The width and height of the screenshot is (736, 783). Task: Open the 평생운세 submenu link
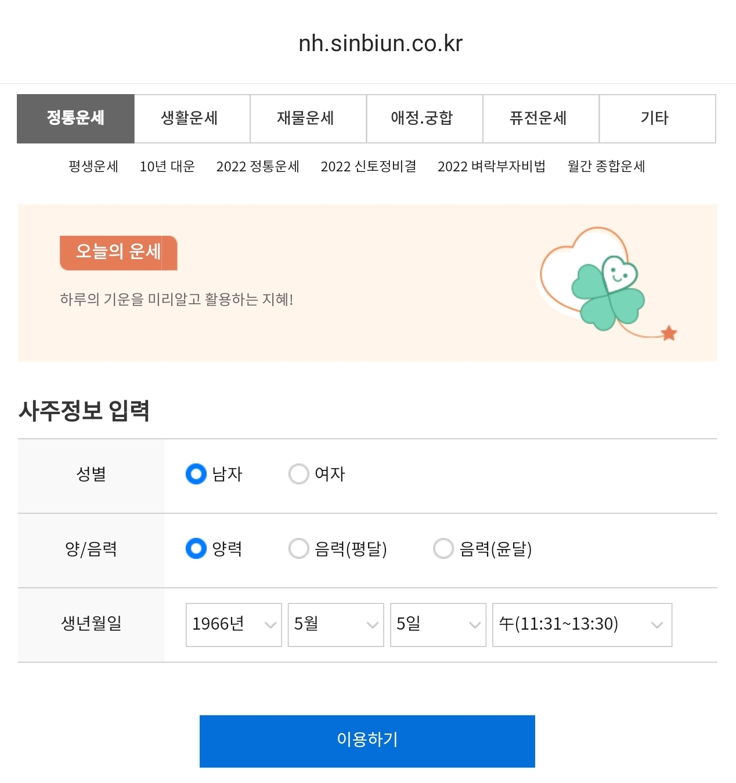93,166
